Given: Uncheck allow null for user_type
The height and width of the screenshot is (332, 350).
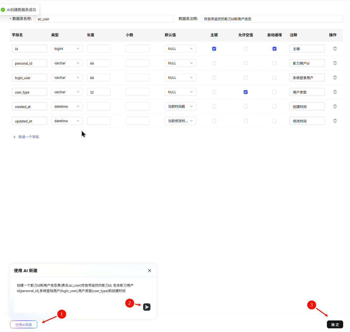Looking at the screenshot, I should tap(245, 92).
